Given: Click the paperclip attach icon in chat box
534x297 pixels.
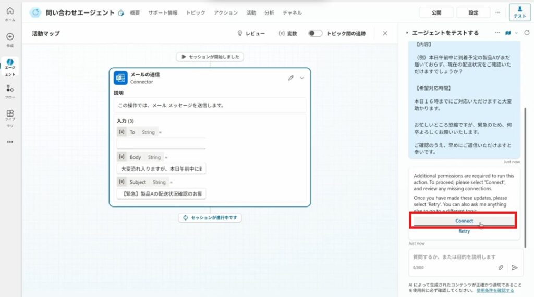Looking at the screenshot, I should point(501,267).
